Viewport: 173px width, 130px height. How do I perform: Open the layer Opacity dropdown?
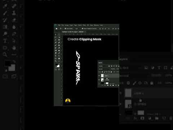[x=117, y=69]
